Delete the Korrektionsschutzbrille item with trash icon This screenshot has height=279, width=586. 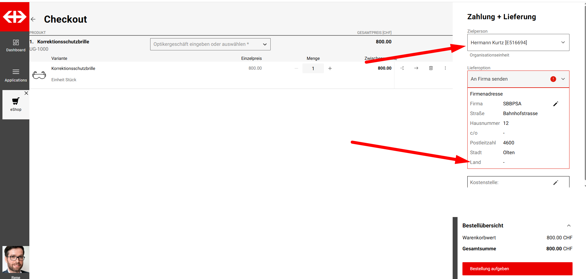click(431, 68)
